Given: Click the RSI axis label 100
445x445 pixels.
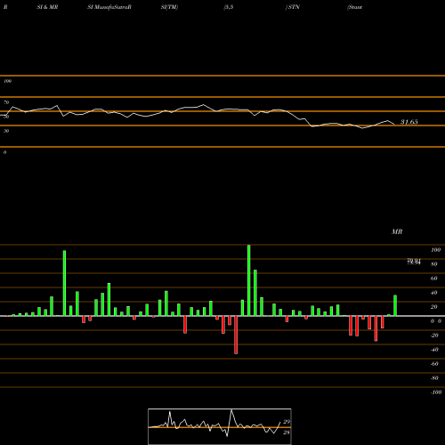Looking at the screenshot, I should click(x=7, y=81).
